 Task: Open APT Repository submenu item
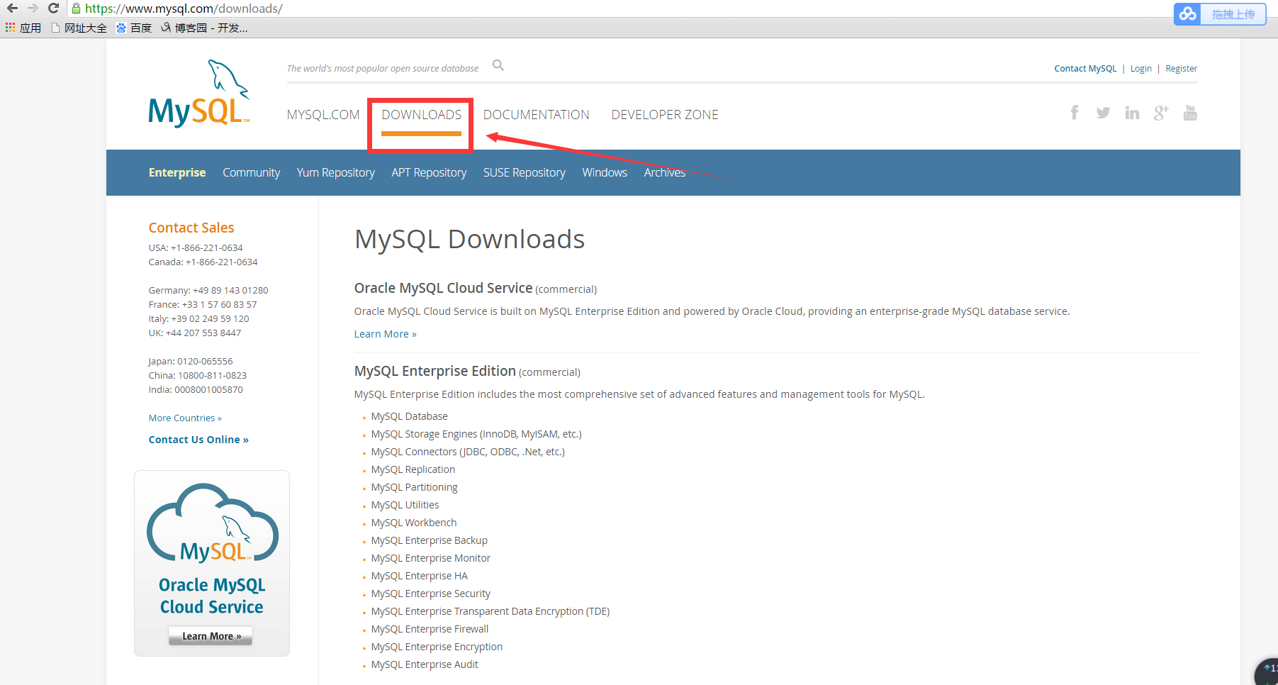click(429, 172)
